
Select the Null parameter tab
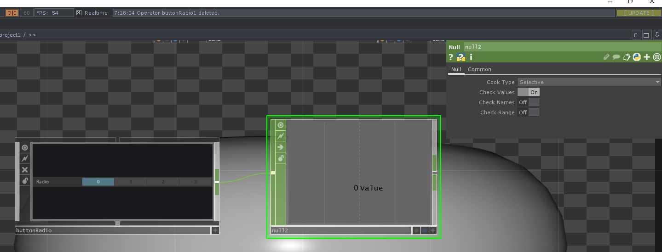(x=456, y=69)
